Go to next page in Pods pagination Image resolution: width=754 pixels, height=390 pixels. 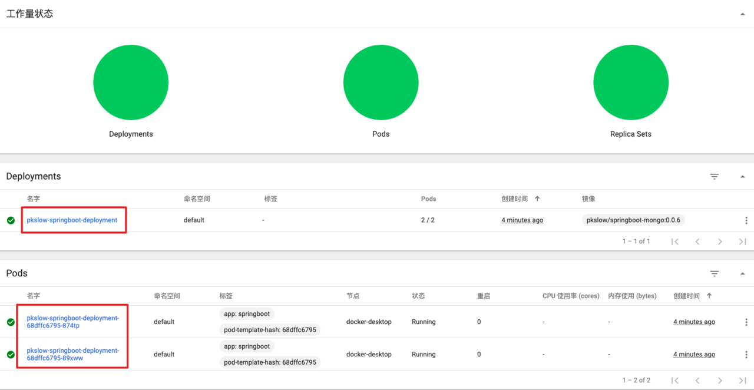coord(720,381)
